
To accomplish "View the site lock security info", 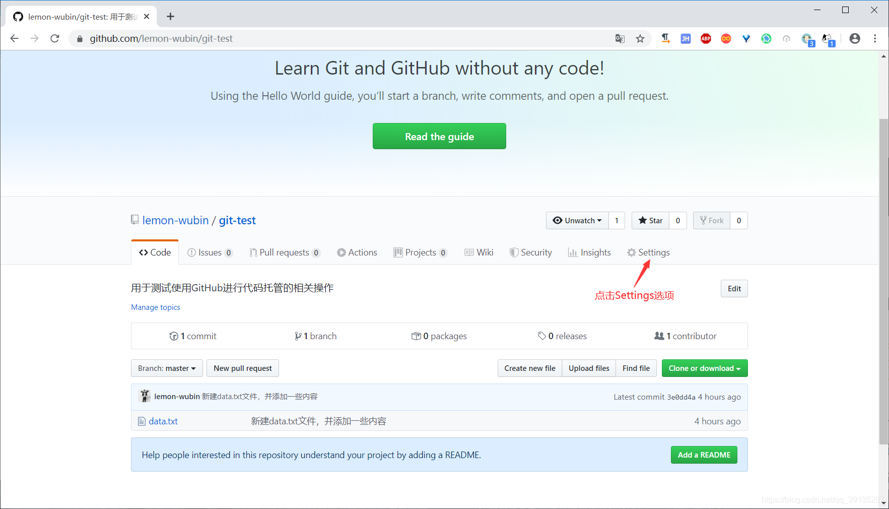I will 80,39.
